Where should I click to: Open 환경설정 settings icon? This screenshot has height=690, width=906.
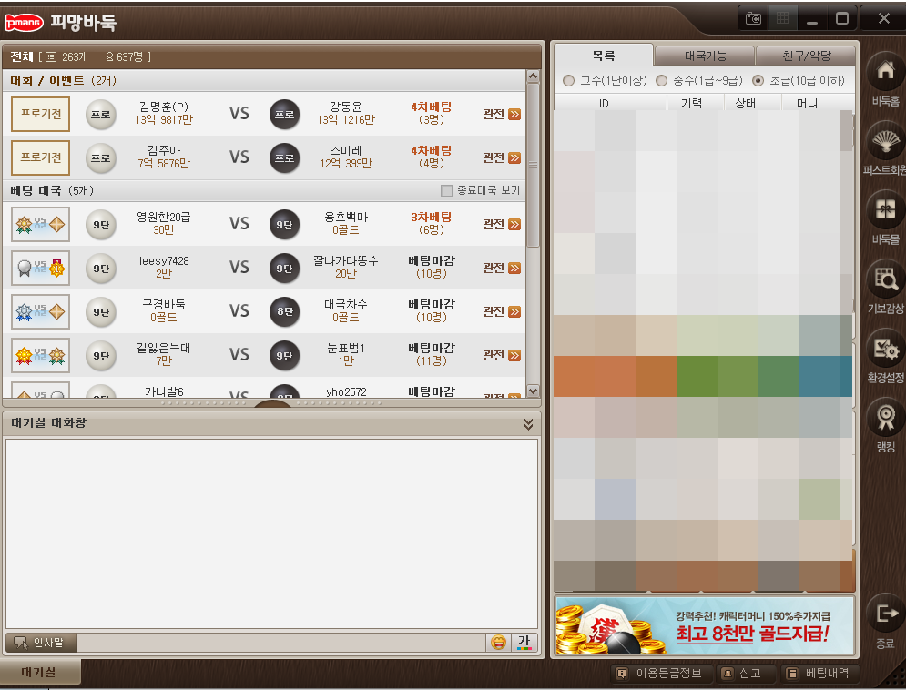pos(886,348)
